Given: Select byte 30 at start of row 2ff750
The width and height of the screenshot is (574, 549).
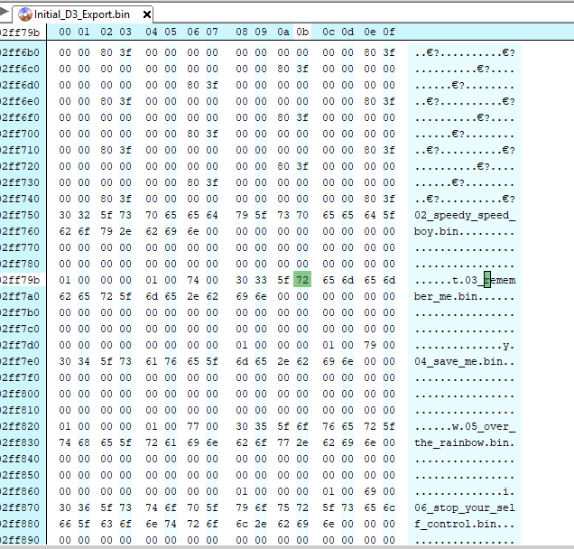Looking at the screenshot, I should pyautogui.click(x=65, y=215).
